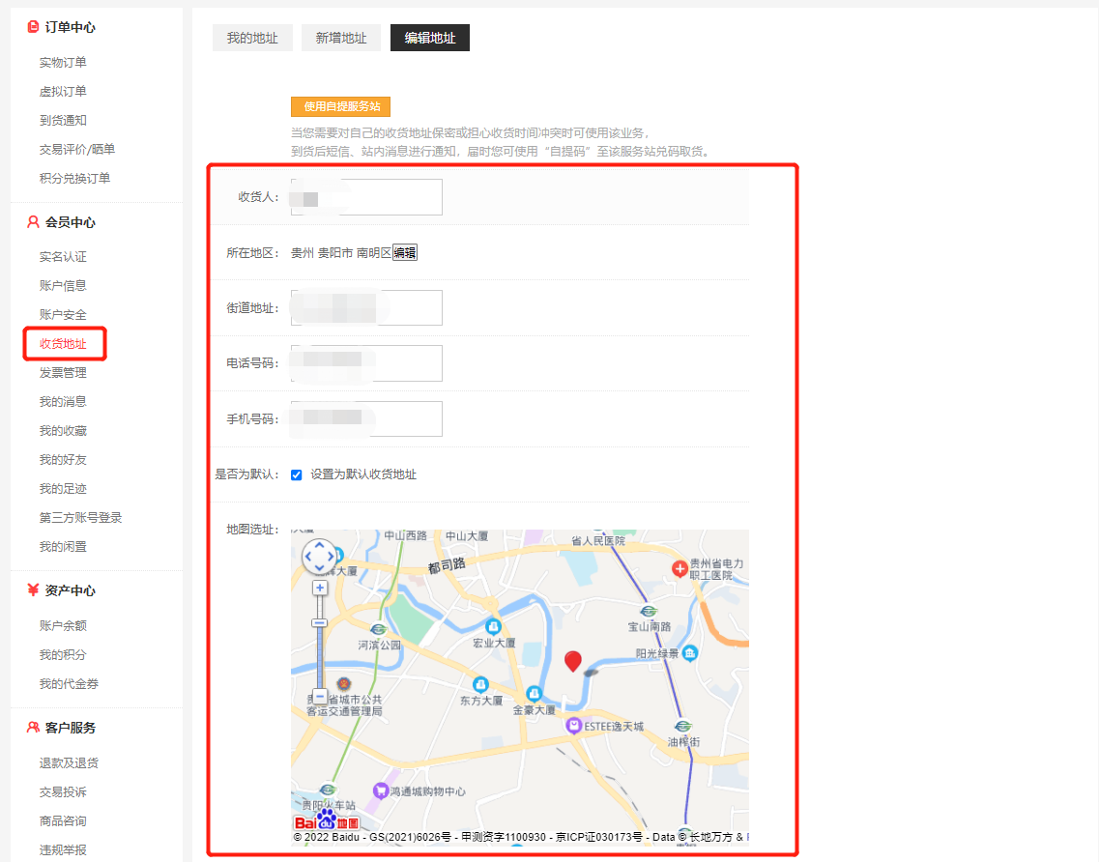Click the 鸿通城购物中心 shopping cart marker
The height and width of the screenshot is (862, 1099).
click(381, 790)
